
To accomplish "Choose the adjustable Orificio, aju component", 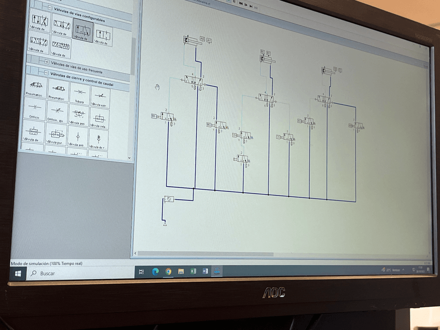I will point(57,112).
